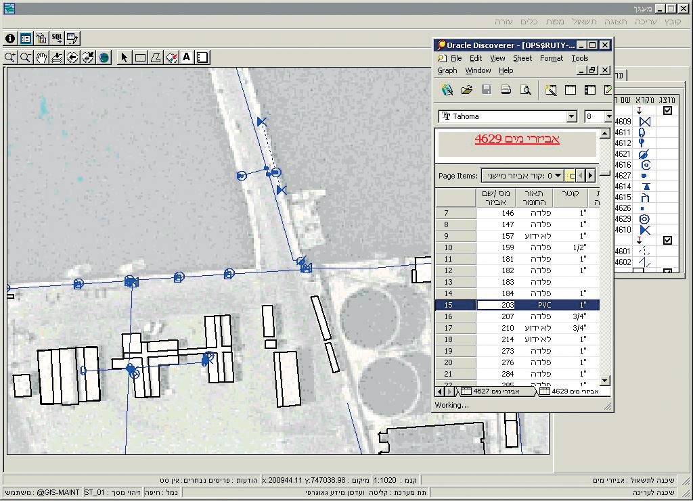Select the arrow pointer tool

click(125, 57)
